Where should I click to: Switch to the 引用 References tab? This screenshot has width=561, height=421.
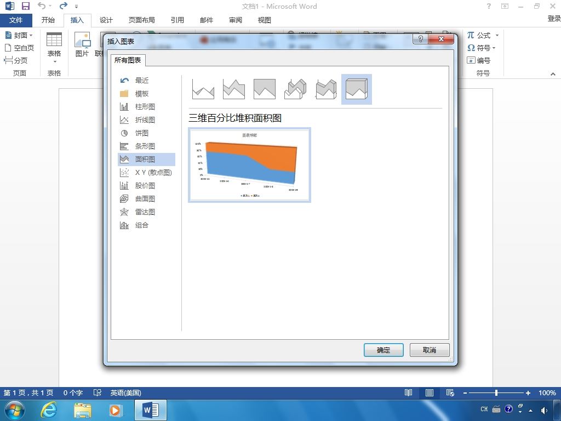pyautogui.click(x=177, y=20)
